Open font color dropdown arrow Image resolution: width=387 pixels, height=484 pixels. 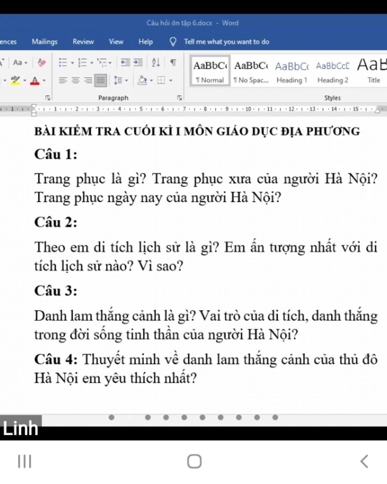point(44,81)
